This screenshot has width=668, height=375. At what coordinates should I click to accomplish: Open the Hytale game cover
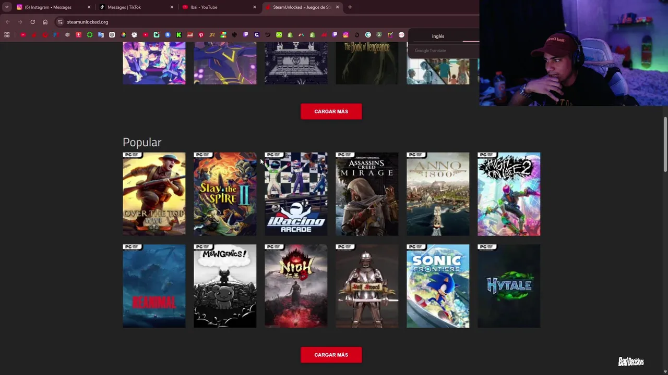point(509,286)
